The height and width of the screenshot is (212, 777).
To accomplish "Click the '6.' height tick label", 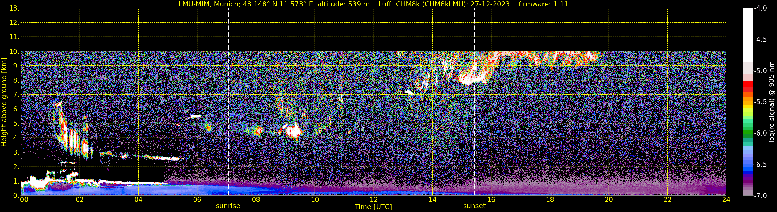I will (x=16, y=109).
